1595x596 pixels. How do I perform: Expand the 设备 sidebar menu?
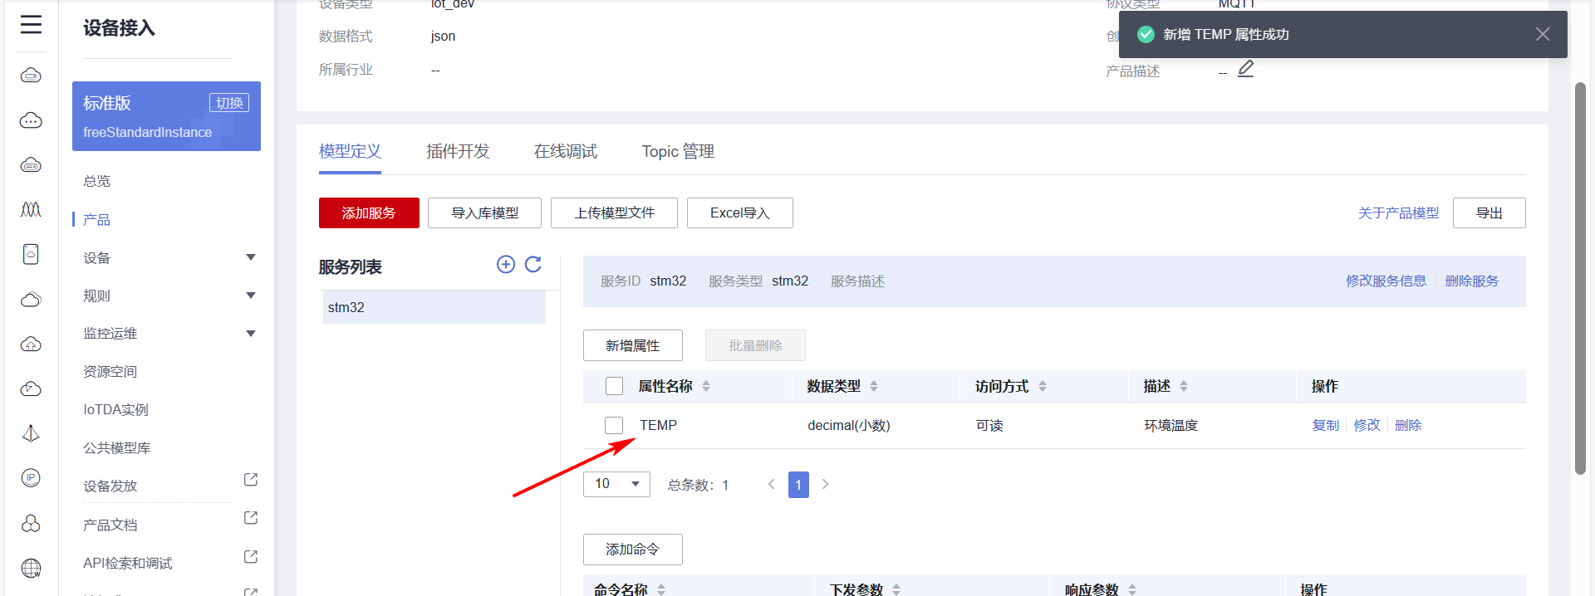(251, 257)
